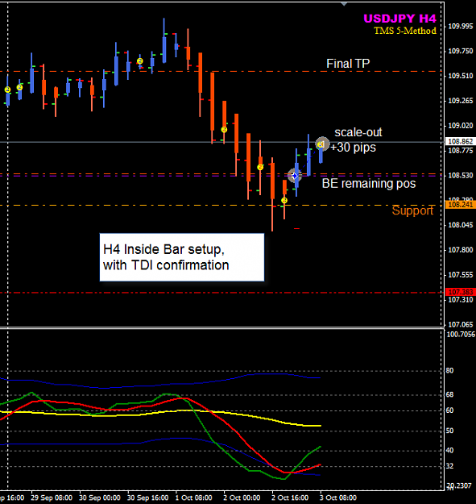Screen dimensions: 476x504
Task: Click the 3 Oct 08:00 time label
Action: tap(338, 498)
